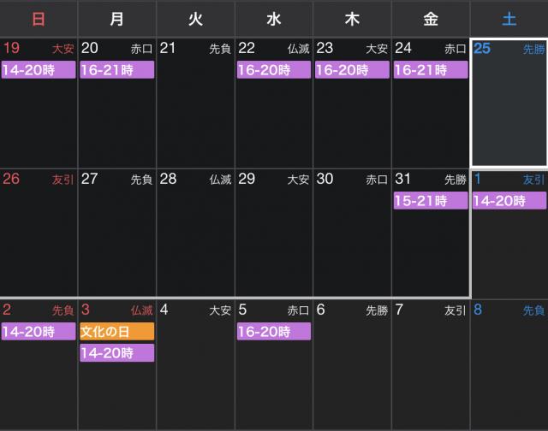The height and width of the screenshot is (431, 548).
Task: Open the 14-20時 event under 文化の日
Action: click(x=116, y=352)
